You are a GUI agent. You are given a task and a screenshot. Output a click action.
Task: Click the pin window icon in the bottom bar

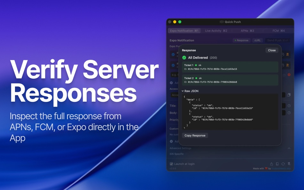tap(289, 164)
